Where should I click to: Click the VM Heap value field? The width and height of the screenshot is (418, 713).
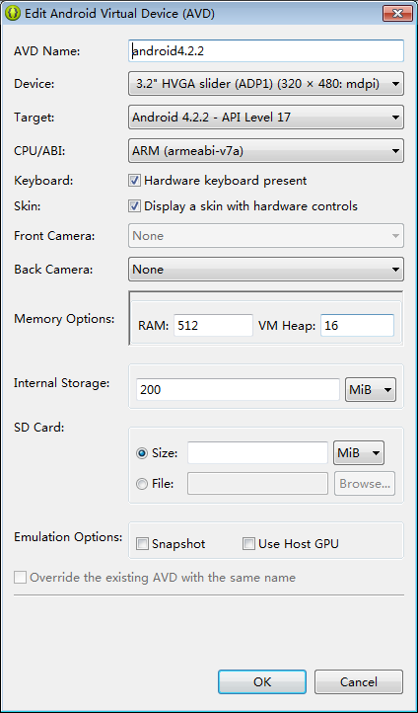point(357,326)
